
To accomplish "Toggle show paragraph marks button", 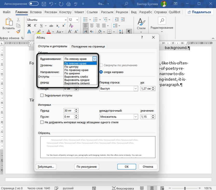I will click(x=129, y=31).
